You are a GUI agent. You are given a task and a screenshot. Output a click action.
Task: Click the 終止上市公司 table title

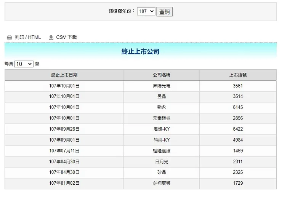pos(141,51)
